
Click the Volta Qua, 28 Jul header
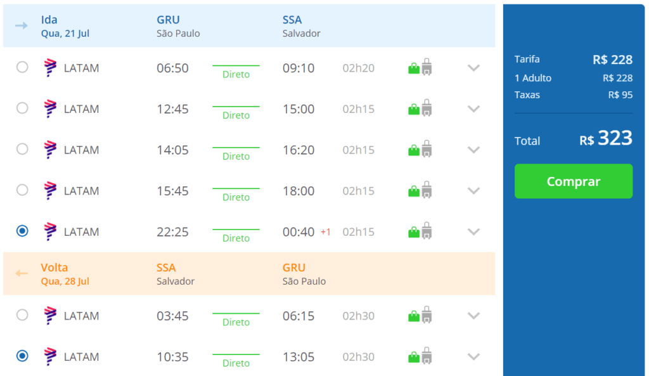point(65,274)
